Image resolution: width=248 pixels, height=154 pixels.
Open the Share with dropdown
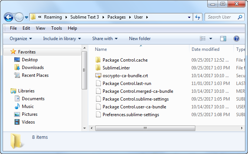[105, 39]
